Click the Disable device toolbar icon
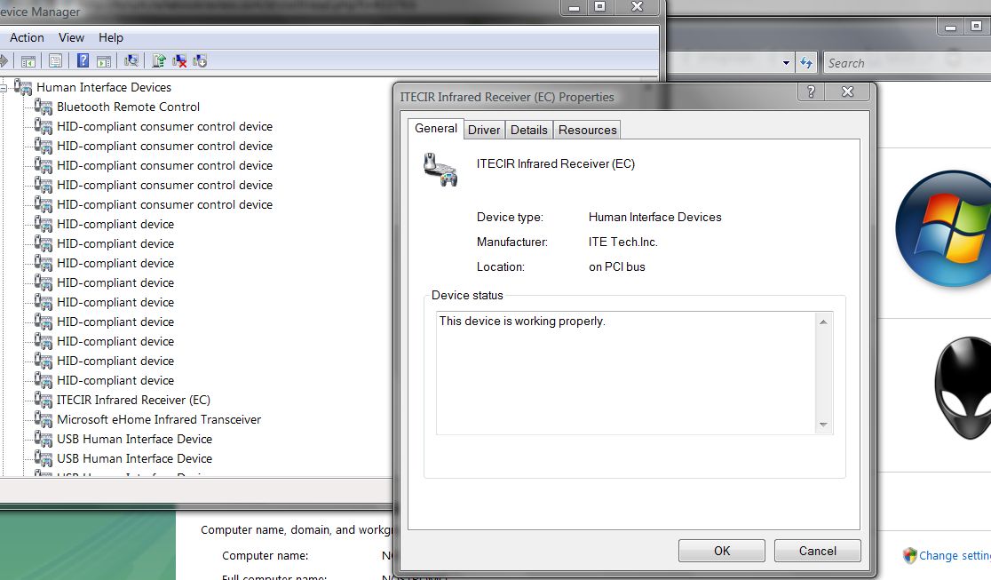 (x=200, y=60)
